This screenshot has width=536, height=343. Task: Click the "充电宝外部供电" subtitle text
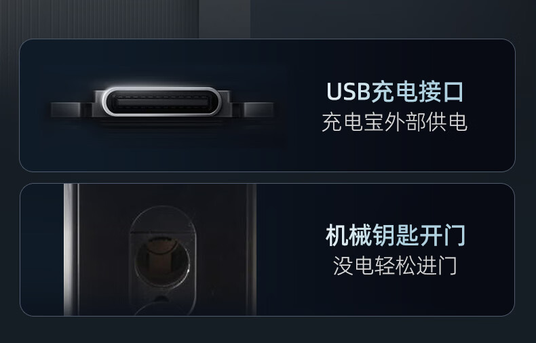(x=394, y=122)
